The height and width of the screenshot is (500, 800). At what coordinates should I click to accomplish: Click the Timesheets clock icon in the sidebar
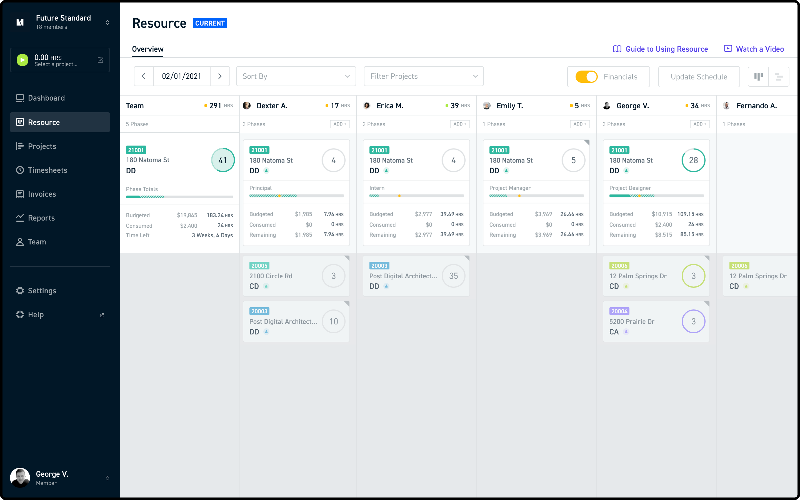pos(20,170)
